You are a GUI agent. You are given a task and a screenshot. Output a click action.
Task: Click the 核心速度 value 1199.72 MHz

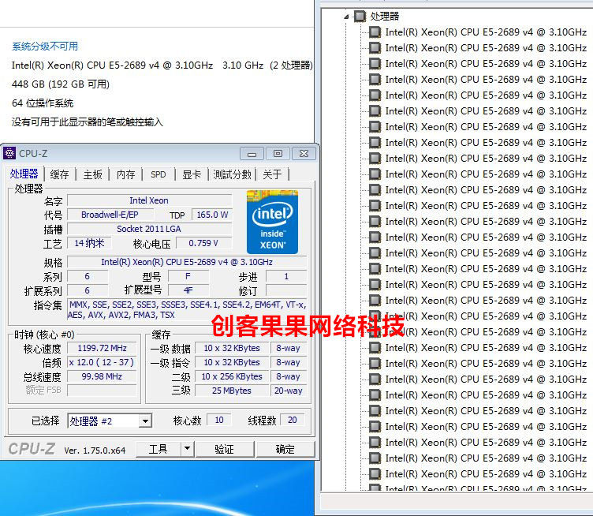click(102, 348)
